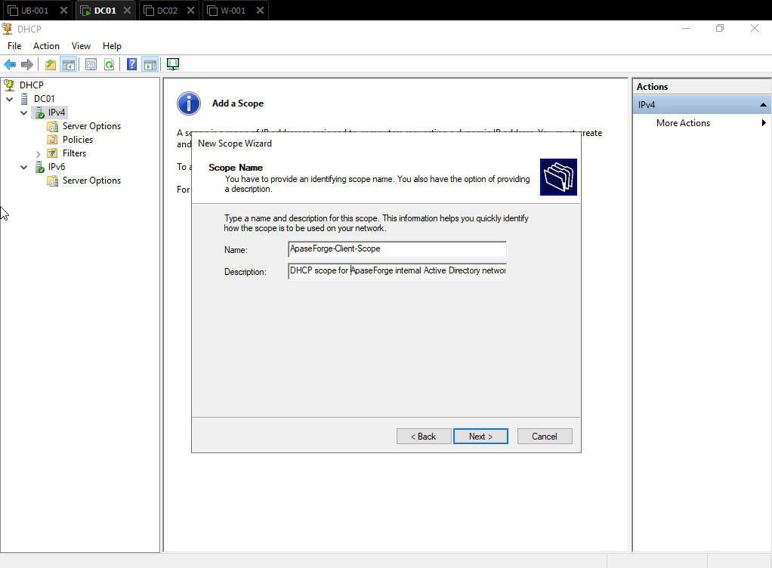This screenshot has width=772, height=568.
Task: Open the Action menu
Action: (46, 46)
